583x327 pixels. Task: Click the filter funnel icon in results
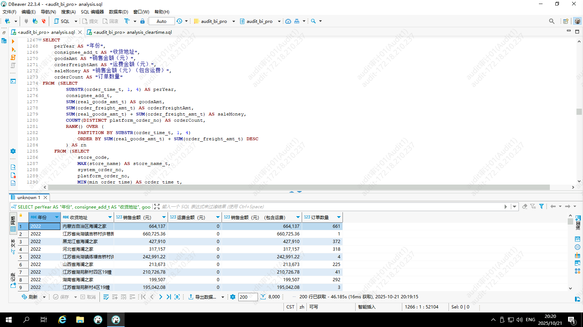click(x=541, y=206)
